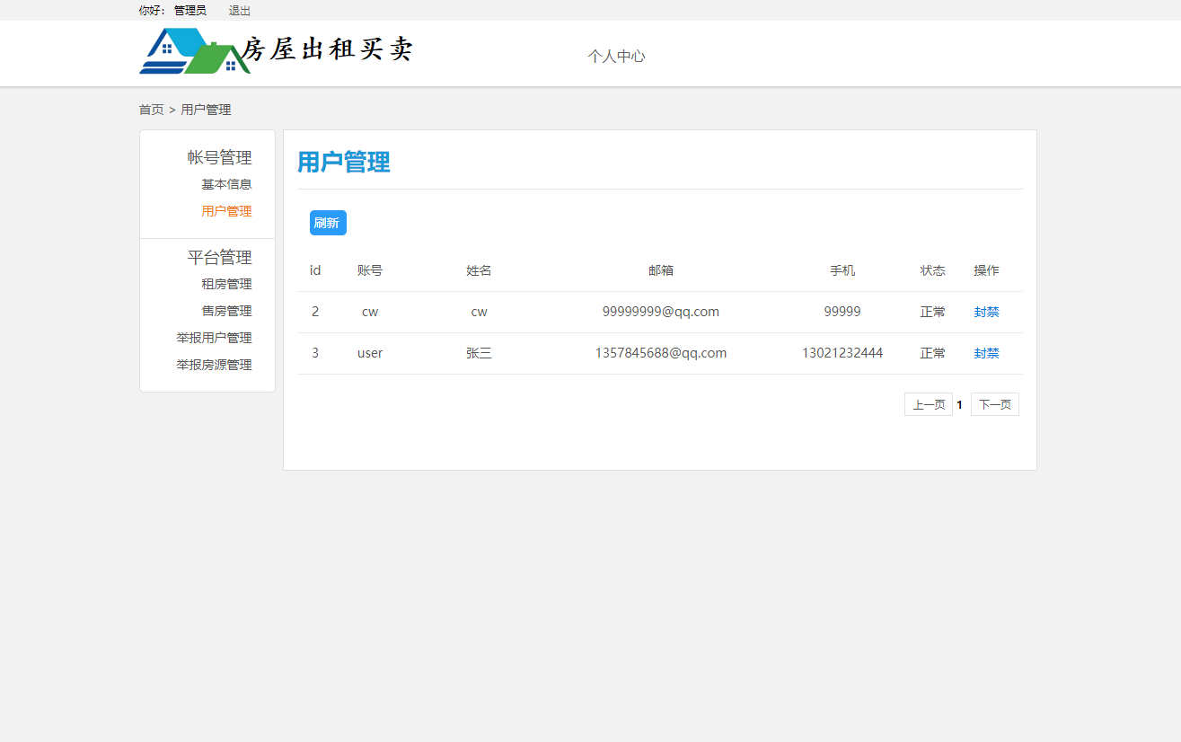The image size is (1181, 742).
Task: Open 个人中心 in the top navigation
Action: 616,56
